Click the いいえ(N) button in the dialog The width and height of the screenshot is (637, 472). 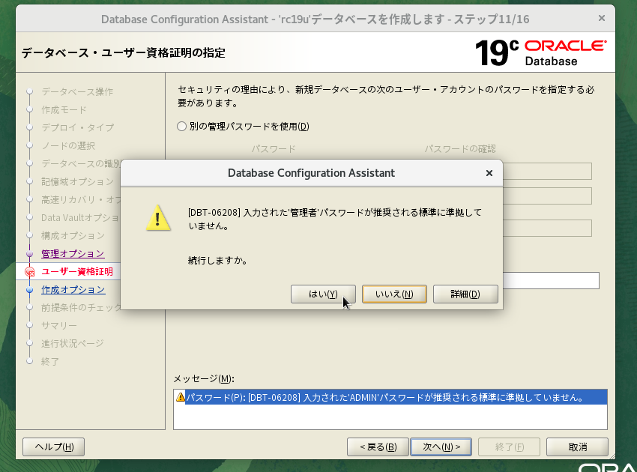pos(394,294)
